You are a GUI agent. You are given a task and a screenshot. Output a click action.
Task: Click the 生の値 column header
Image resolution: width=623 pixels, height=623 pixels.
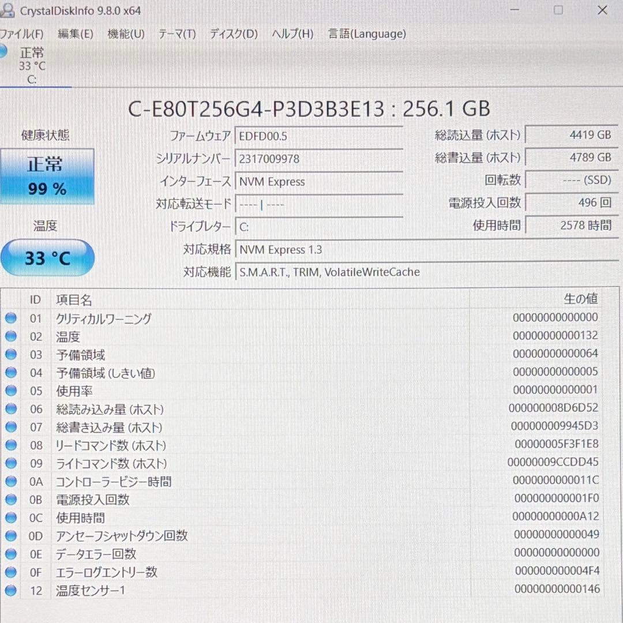click(580, 299)
